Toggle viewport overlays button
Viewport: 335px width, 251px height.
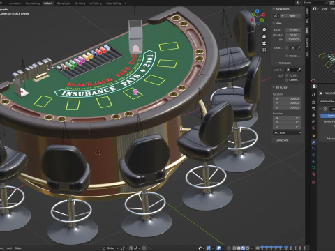point(218,248)
